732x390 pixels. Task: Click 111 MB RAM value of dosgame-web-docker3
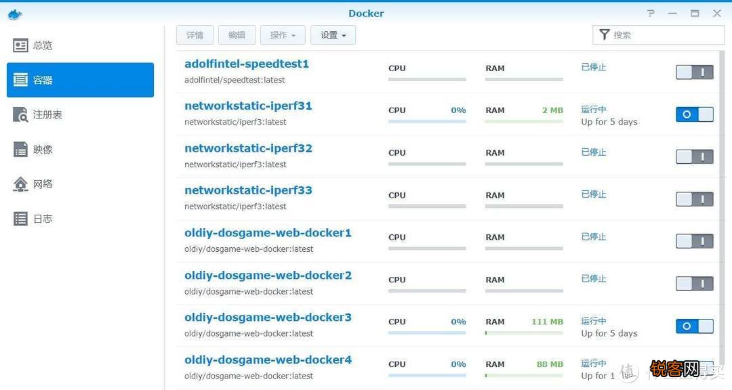547,322
